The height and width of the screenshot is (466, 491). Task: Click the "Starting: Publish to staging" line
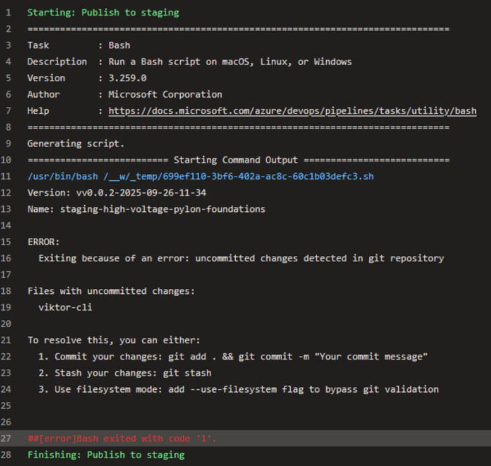tap(103, 12)
